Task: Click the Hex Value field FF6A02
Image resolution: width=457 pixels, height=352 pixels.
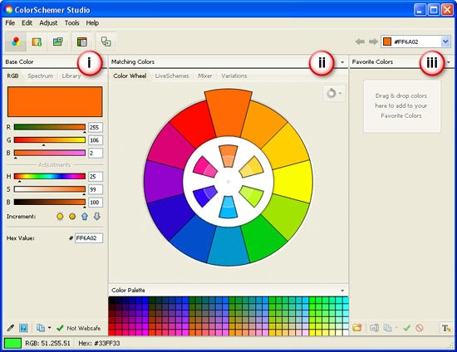Action: [x=89, y=238]
